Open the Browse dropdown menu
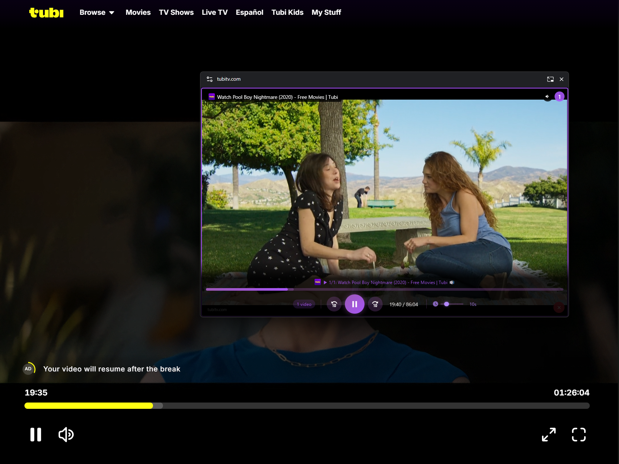The height and width of the screenshot is (464, 619). (x=97, y=13)
